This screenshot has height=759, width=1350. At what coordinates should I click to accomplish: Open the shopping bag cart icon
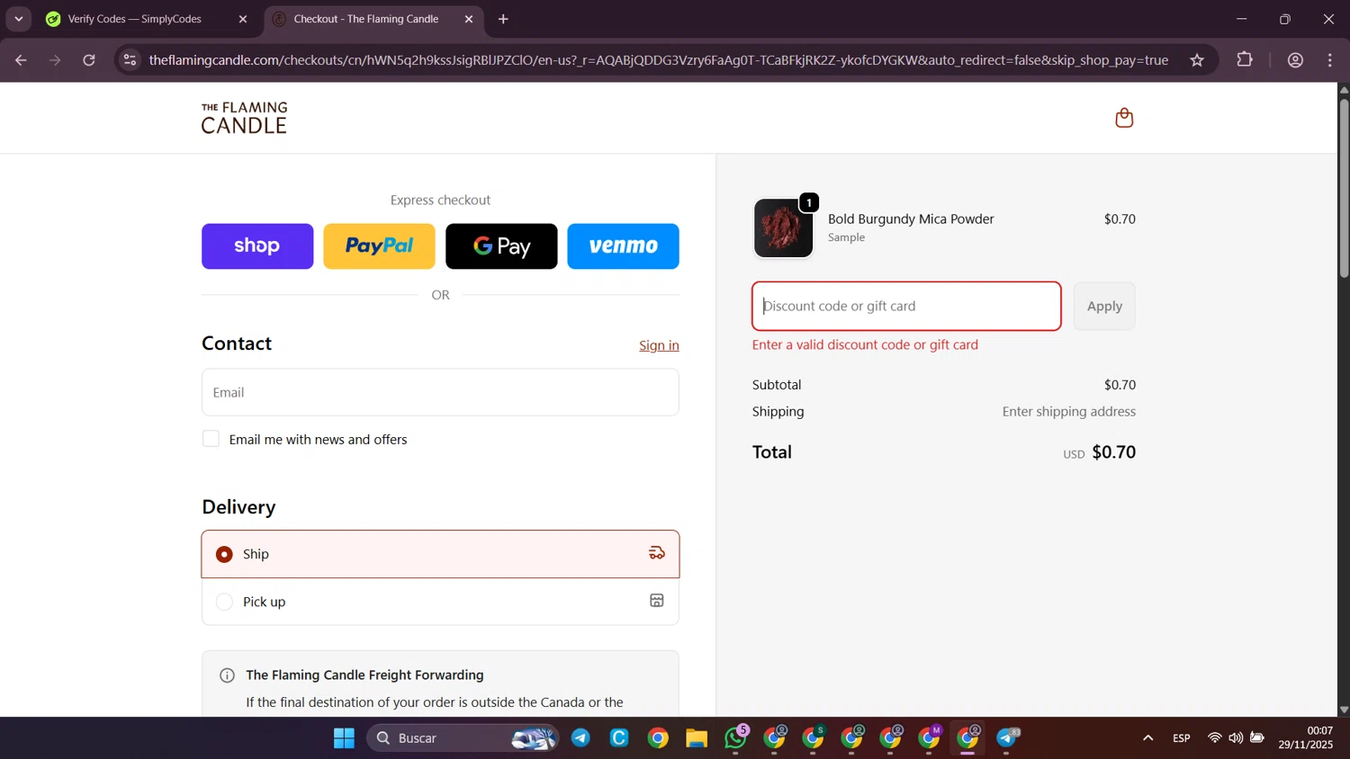pos(1123,118)
